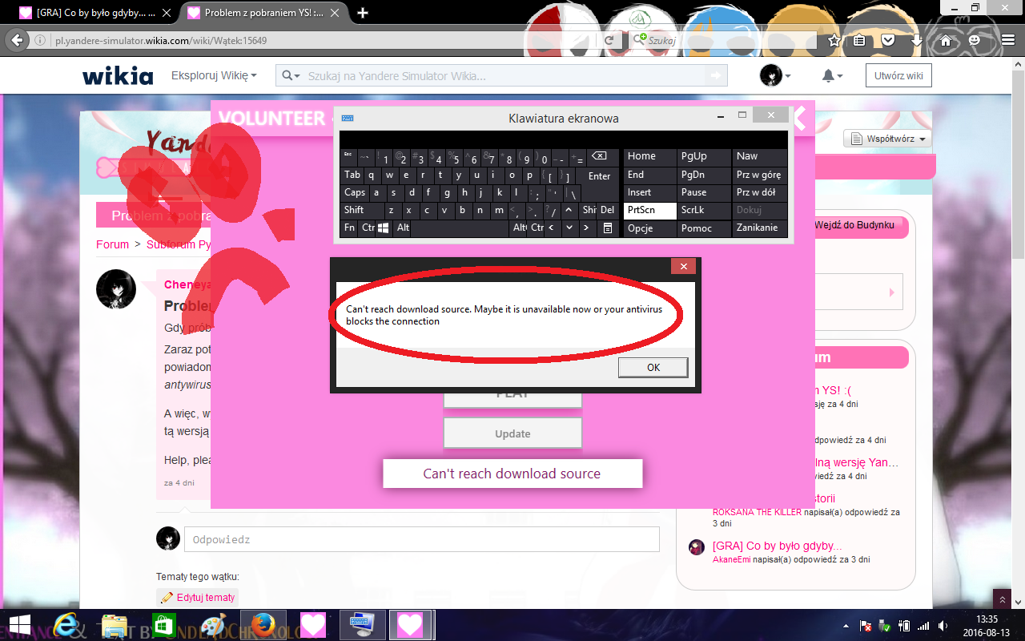This screenshot has height=641, width=1025.
Task: Tap the context menu key on on-screen keyboard
Action: pos(608,228)
